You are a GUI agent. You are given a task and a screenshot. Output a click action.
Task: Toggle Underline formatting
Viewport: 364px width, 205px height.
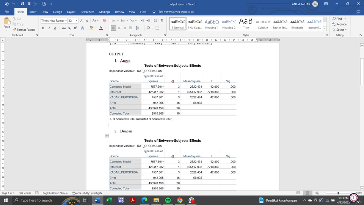55,28
